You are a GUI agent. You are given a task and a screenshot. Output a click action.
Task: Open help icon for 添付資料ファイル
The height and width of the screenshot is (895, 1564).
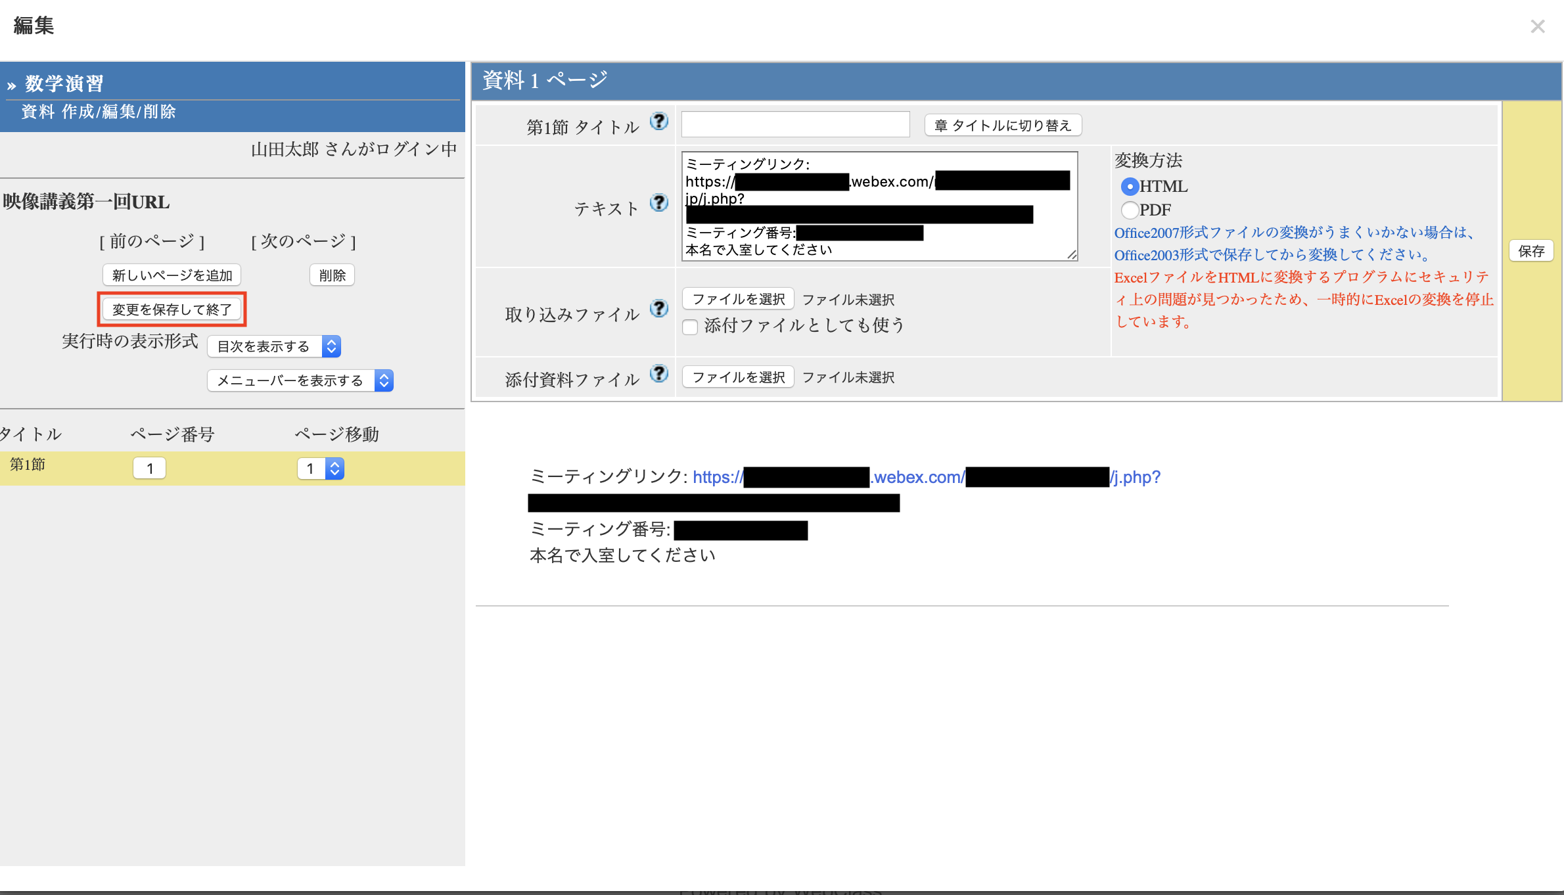tap(658, 373)
